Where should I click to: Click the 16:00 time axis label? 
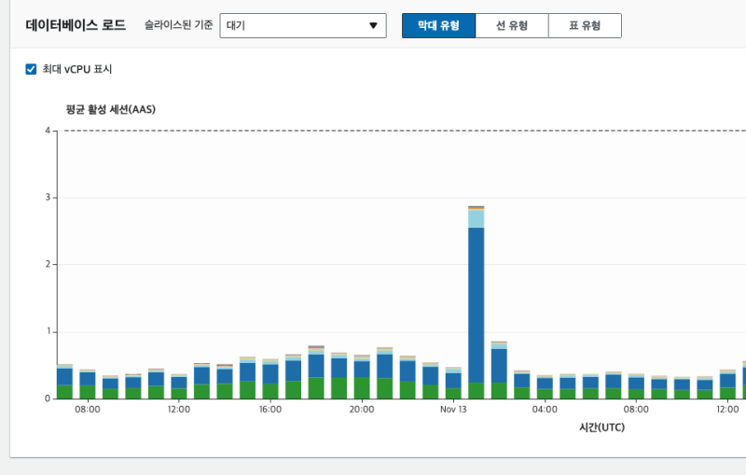[x=270, y=410]
